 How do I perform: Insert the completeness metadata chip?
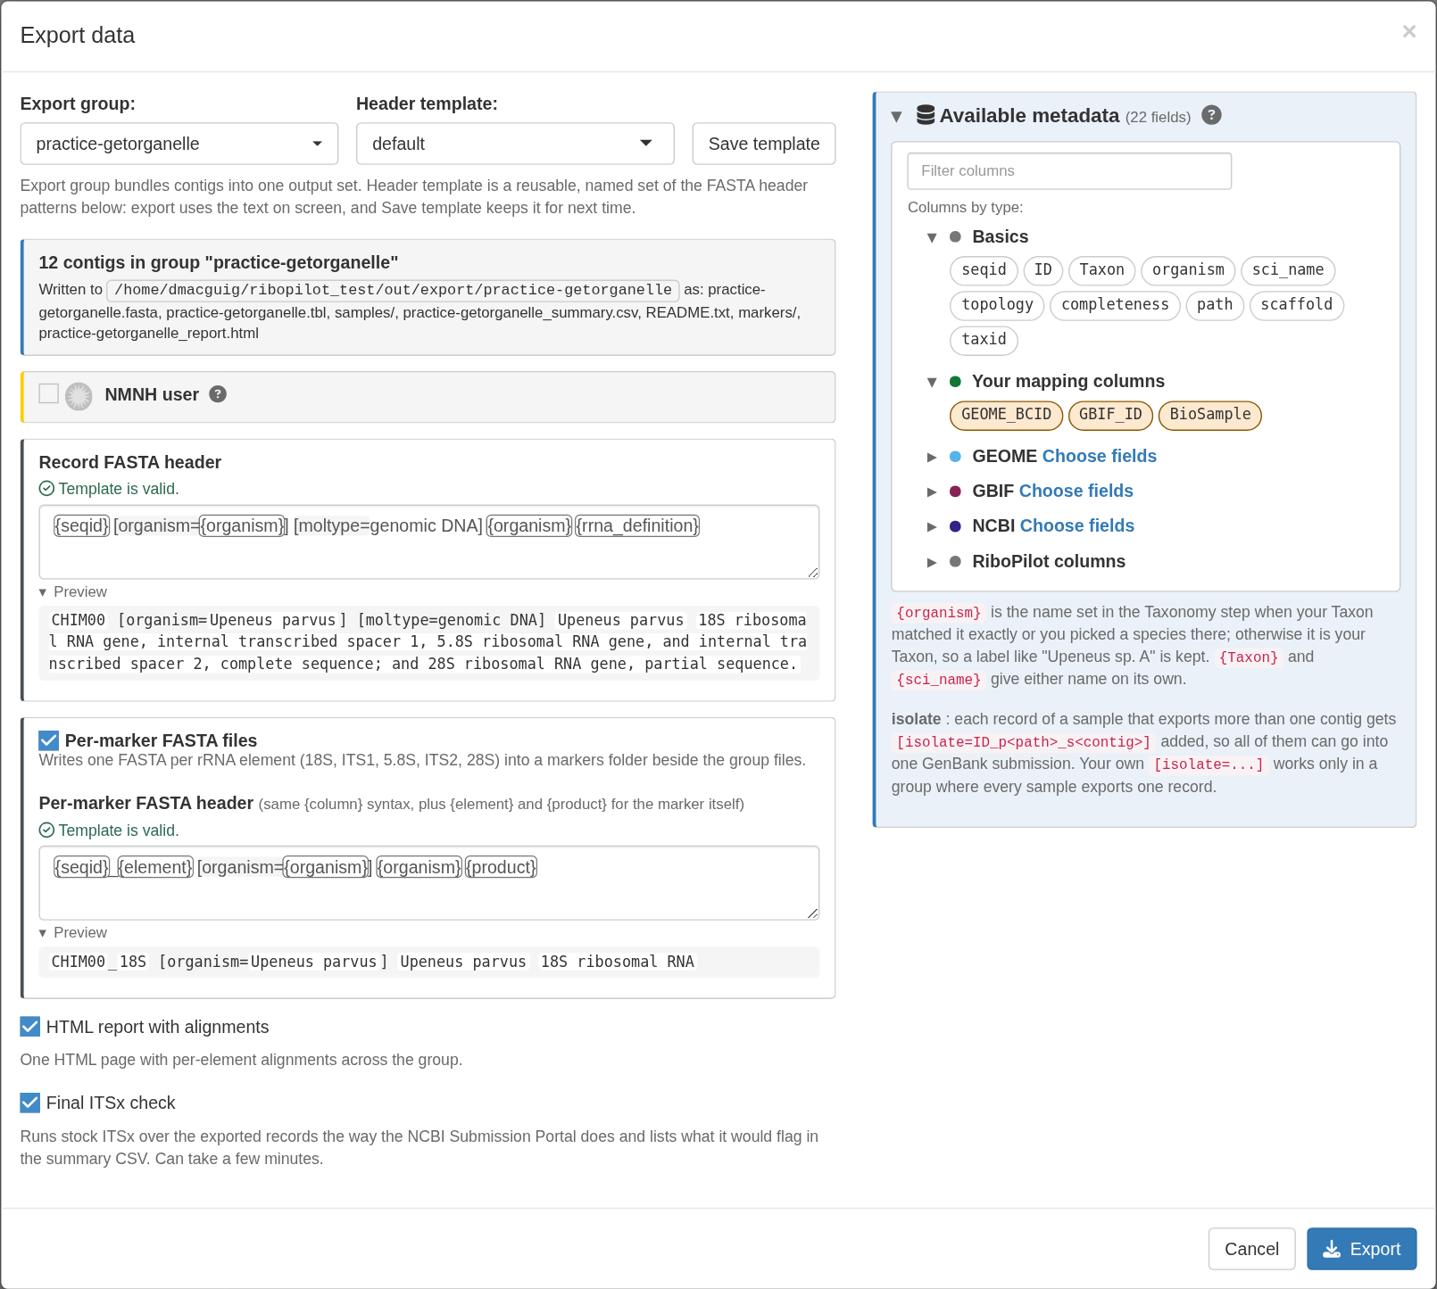1115,305
